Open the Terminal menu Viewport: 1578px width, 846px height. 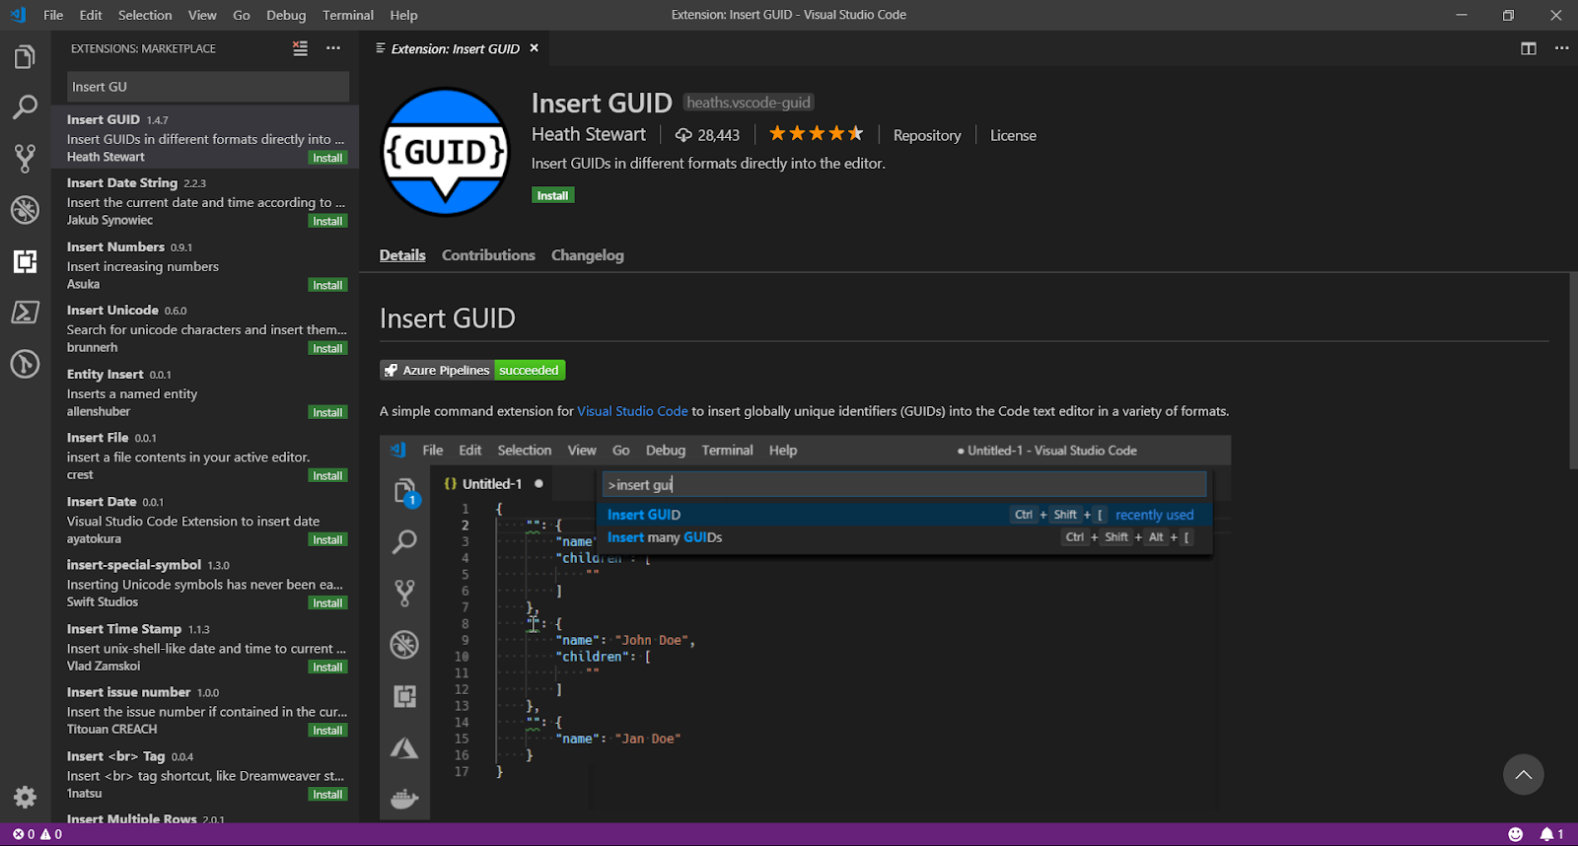pyautogui.click(x=348, y=15)
